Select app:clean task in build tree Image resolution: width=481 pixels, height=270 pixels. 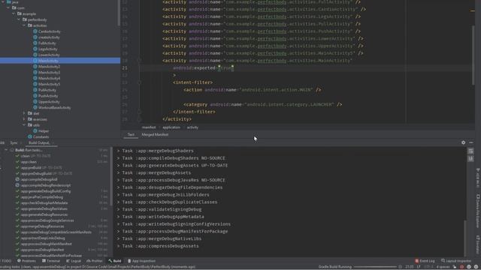coord(29,162)
